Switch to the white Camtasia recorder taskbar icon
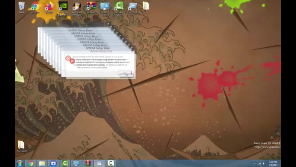The height and width of the screenshot is (167, 296). (x=111, y=163)
